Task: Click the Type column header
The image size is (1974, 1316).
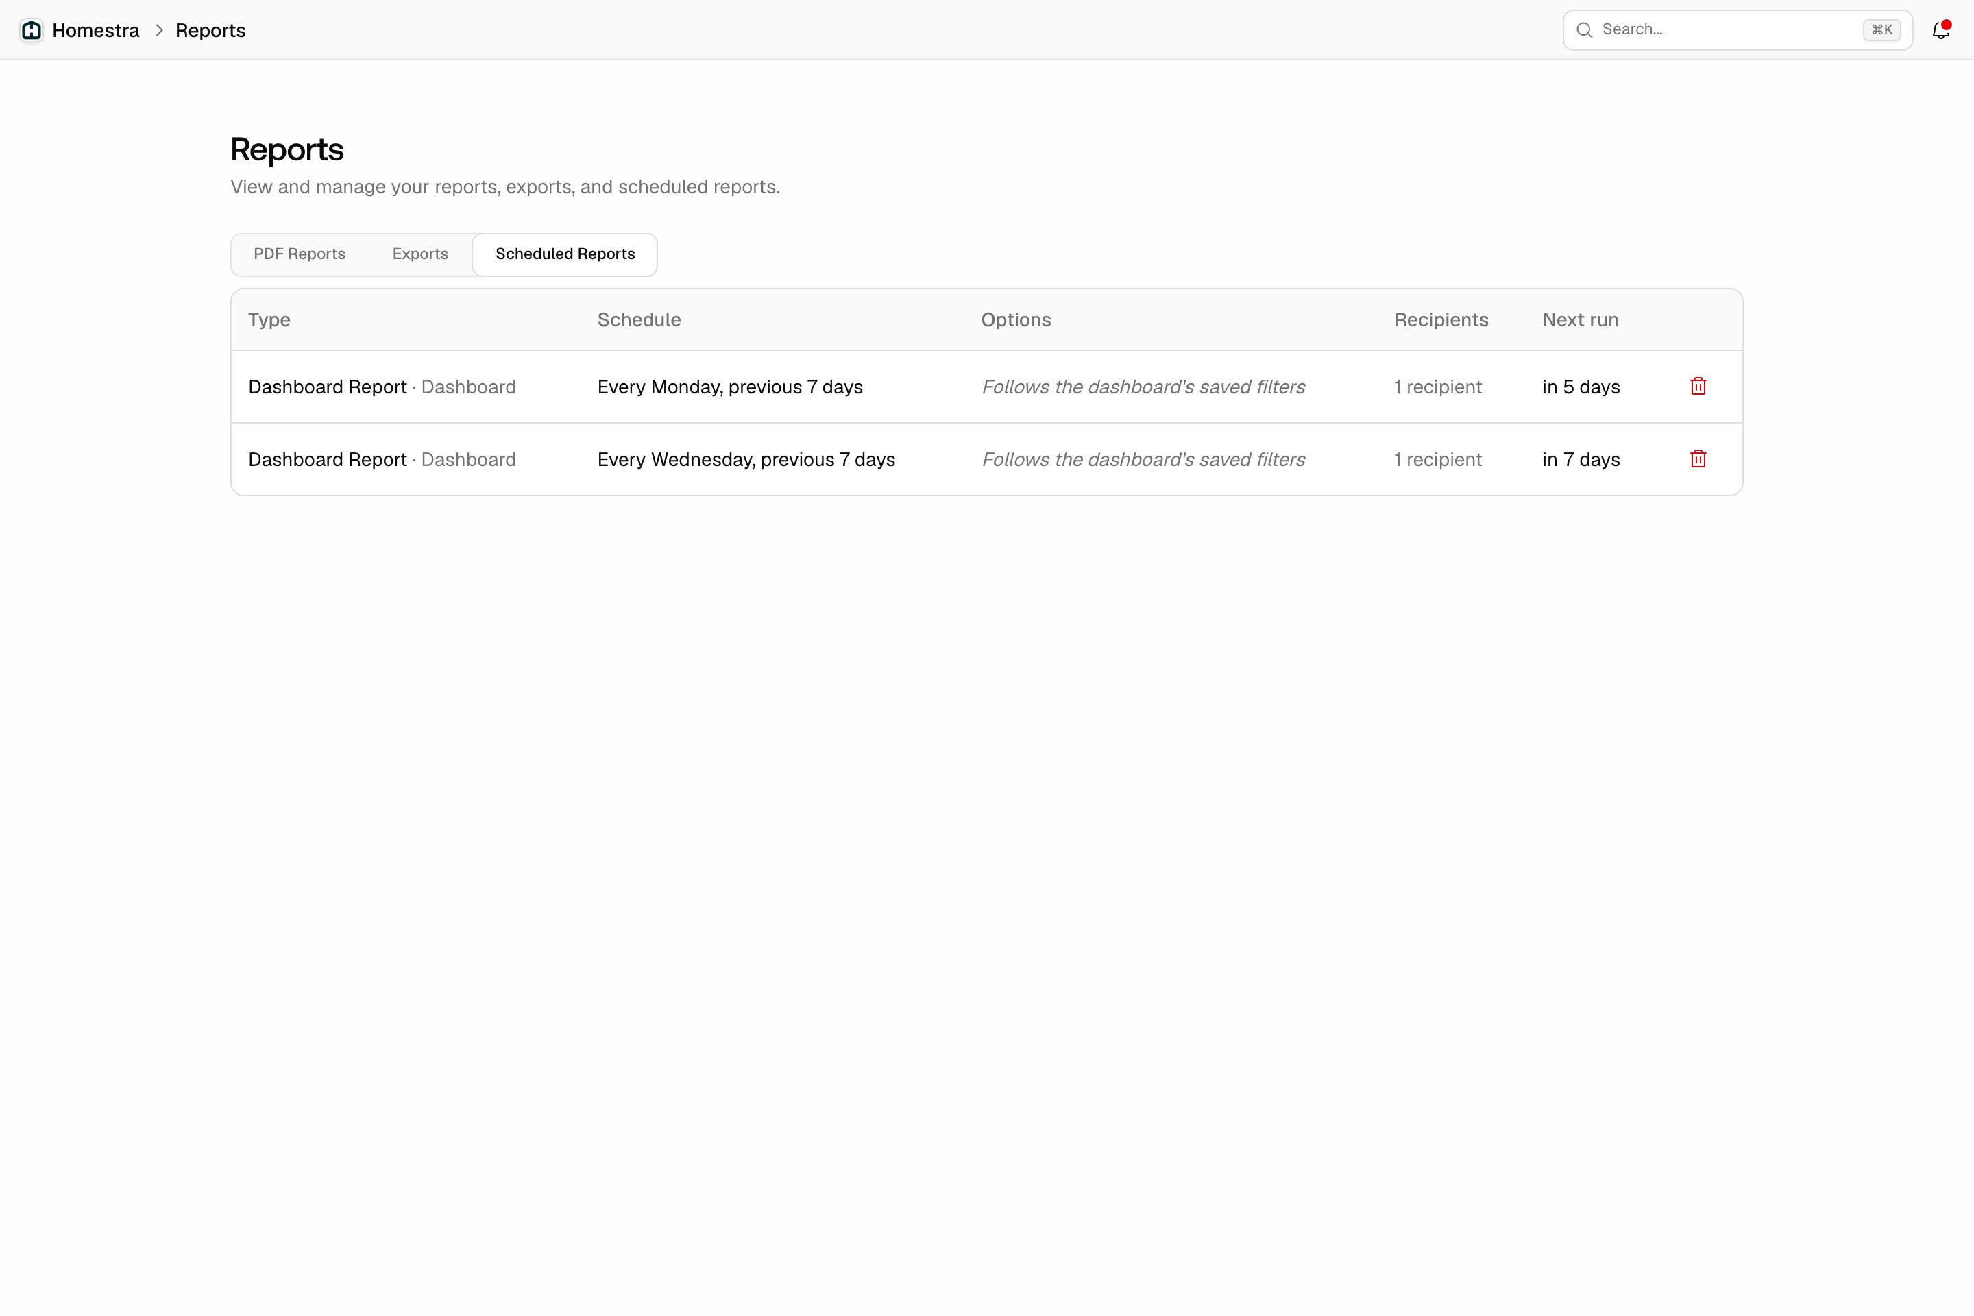Action: [x=269, y=320]
